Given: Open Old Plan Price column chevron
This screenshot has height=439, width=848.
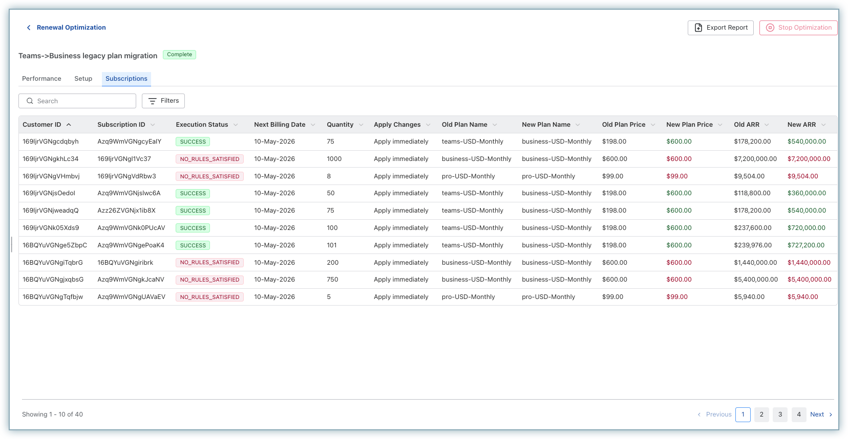Looking at the screenshot, I should pos(653,125).
